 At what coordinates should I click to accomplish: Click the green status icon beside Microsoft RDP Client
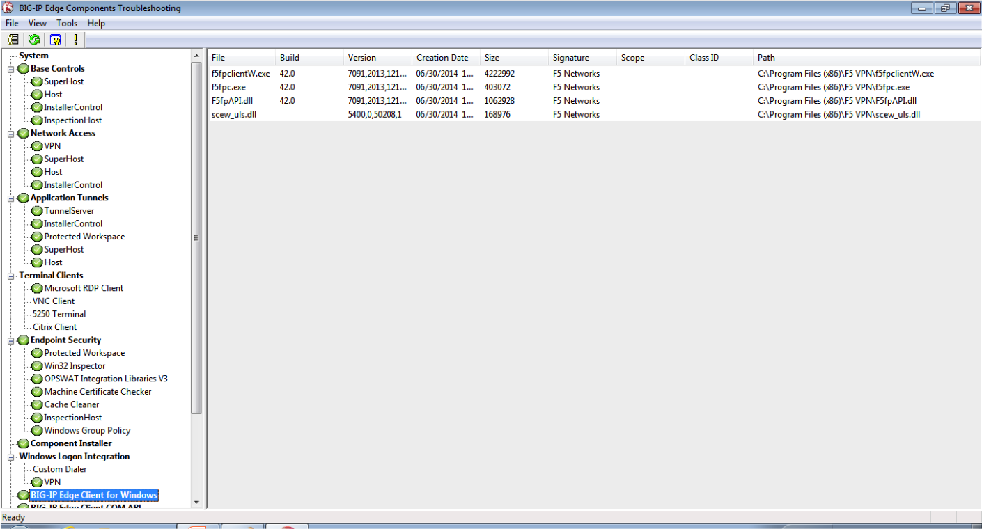(x=37, y=288)
